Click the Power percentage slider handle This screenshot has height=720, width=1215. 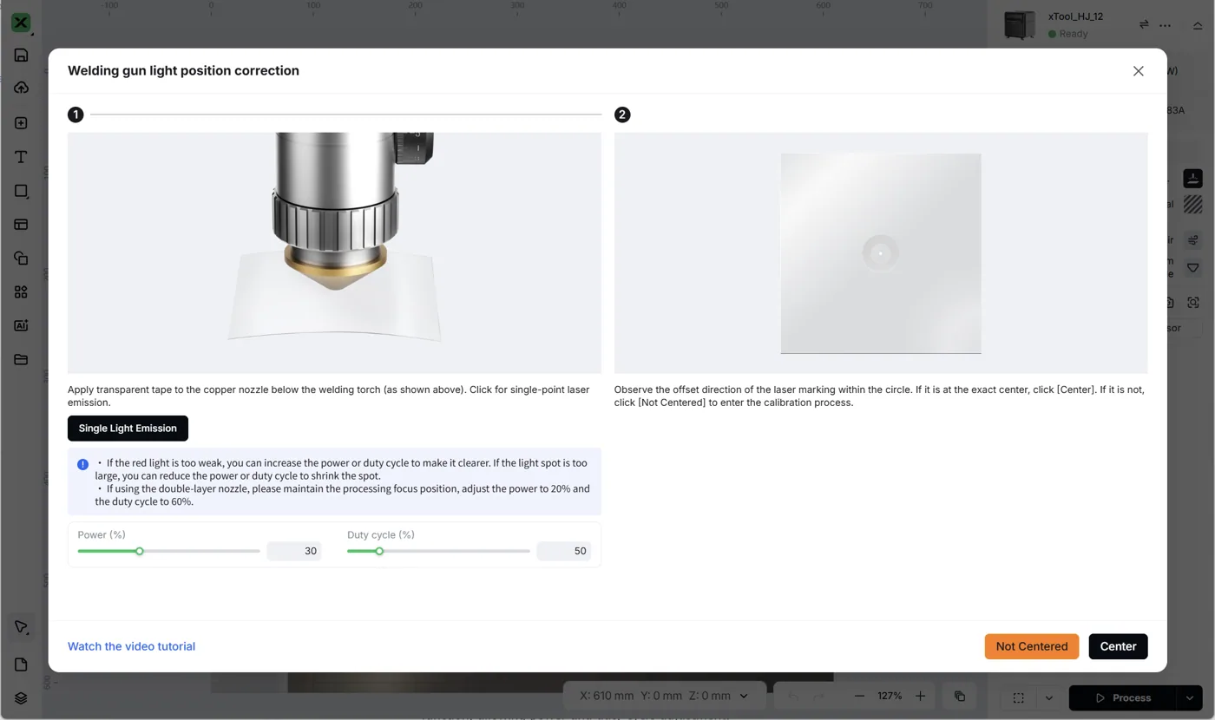139,551
